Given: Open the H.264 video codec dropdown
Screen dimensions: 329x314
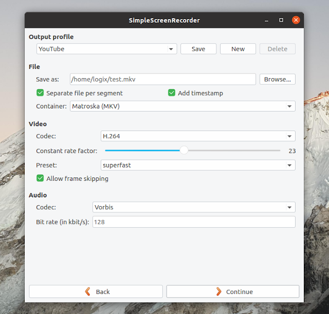Looking at the screenshot, I should pos(197,136).
